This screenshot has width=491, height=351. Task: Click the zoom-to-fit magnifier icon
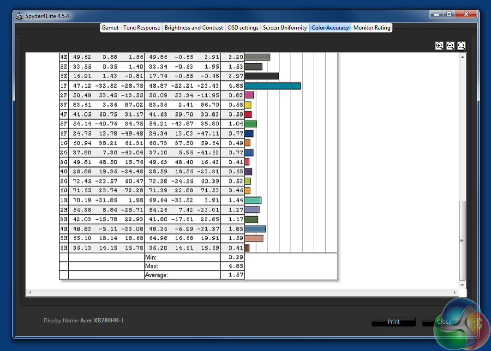coord(461,46)
